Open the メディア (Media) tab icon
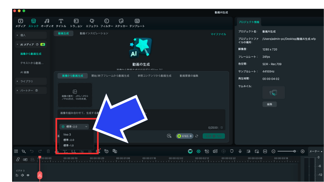The height and width of the screenshot is (182, 324). (x=21, y=21)
